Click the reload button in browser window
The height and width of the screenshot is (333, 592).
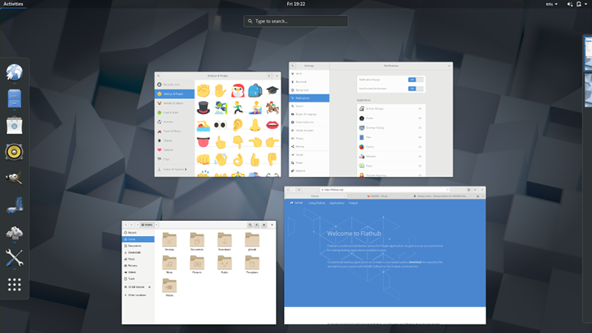click(x=299, y=190)
